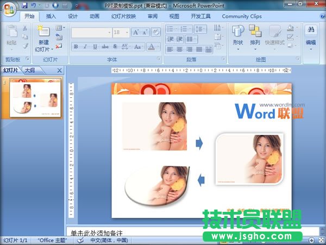Open the Developer (开发工具) ribbon tab
This screenshot has width=326, height=245.
(x=200, y=16)
